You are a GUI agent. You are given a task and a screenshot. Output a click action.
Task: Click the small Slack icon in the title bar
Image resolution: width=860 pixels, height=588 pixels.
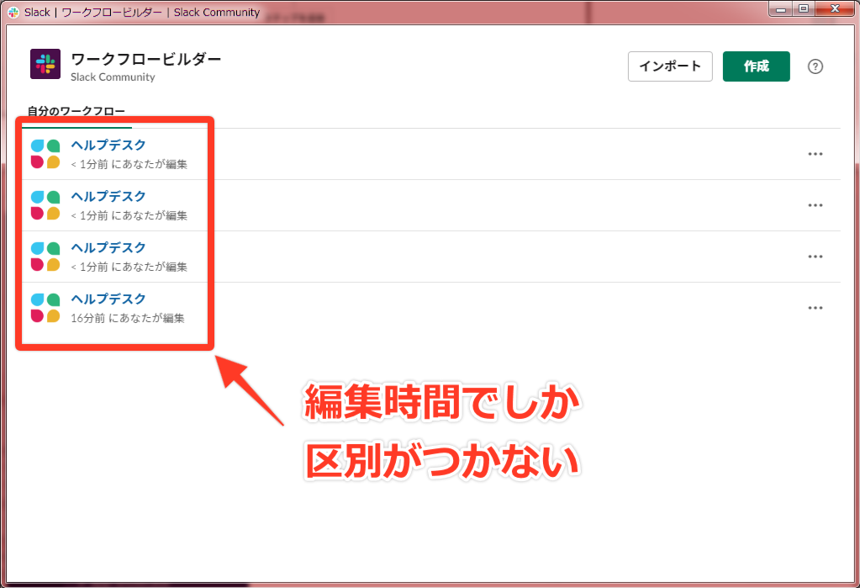[13, 12]
